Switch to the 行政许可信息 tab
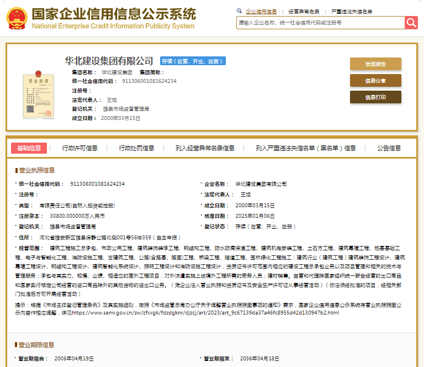The height and width of the screenshot is (367, 424). (79, 148)
